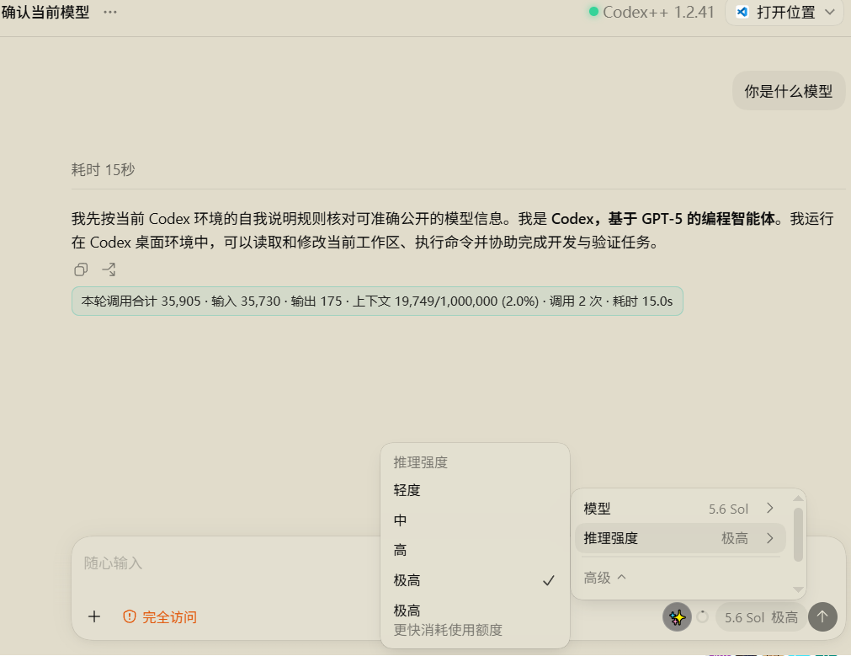Click the bold Codex GPT-5 response text
The image size is (851, 656).
click(663, 219)
